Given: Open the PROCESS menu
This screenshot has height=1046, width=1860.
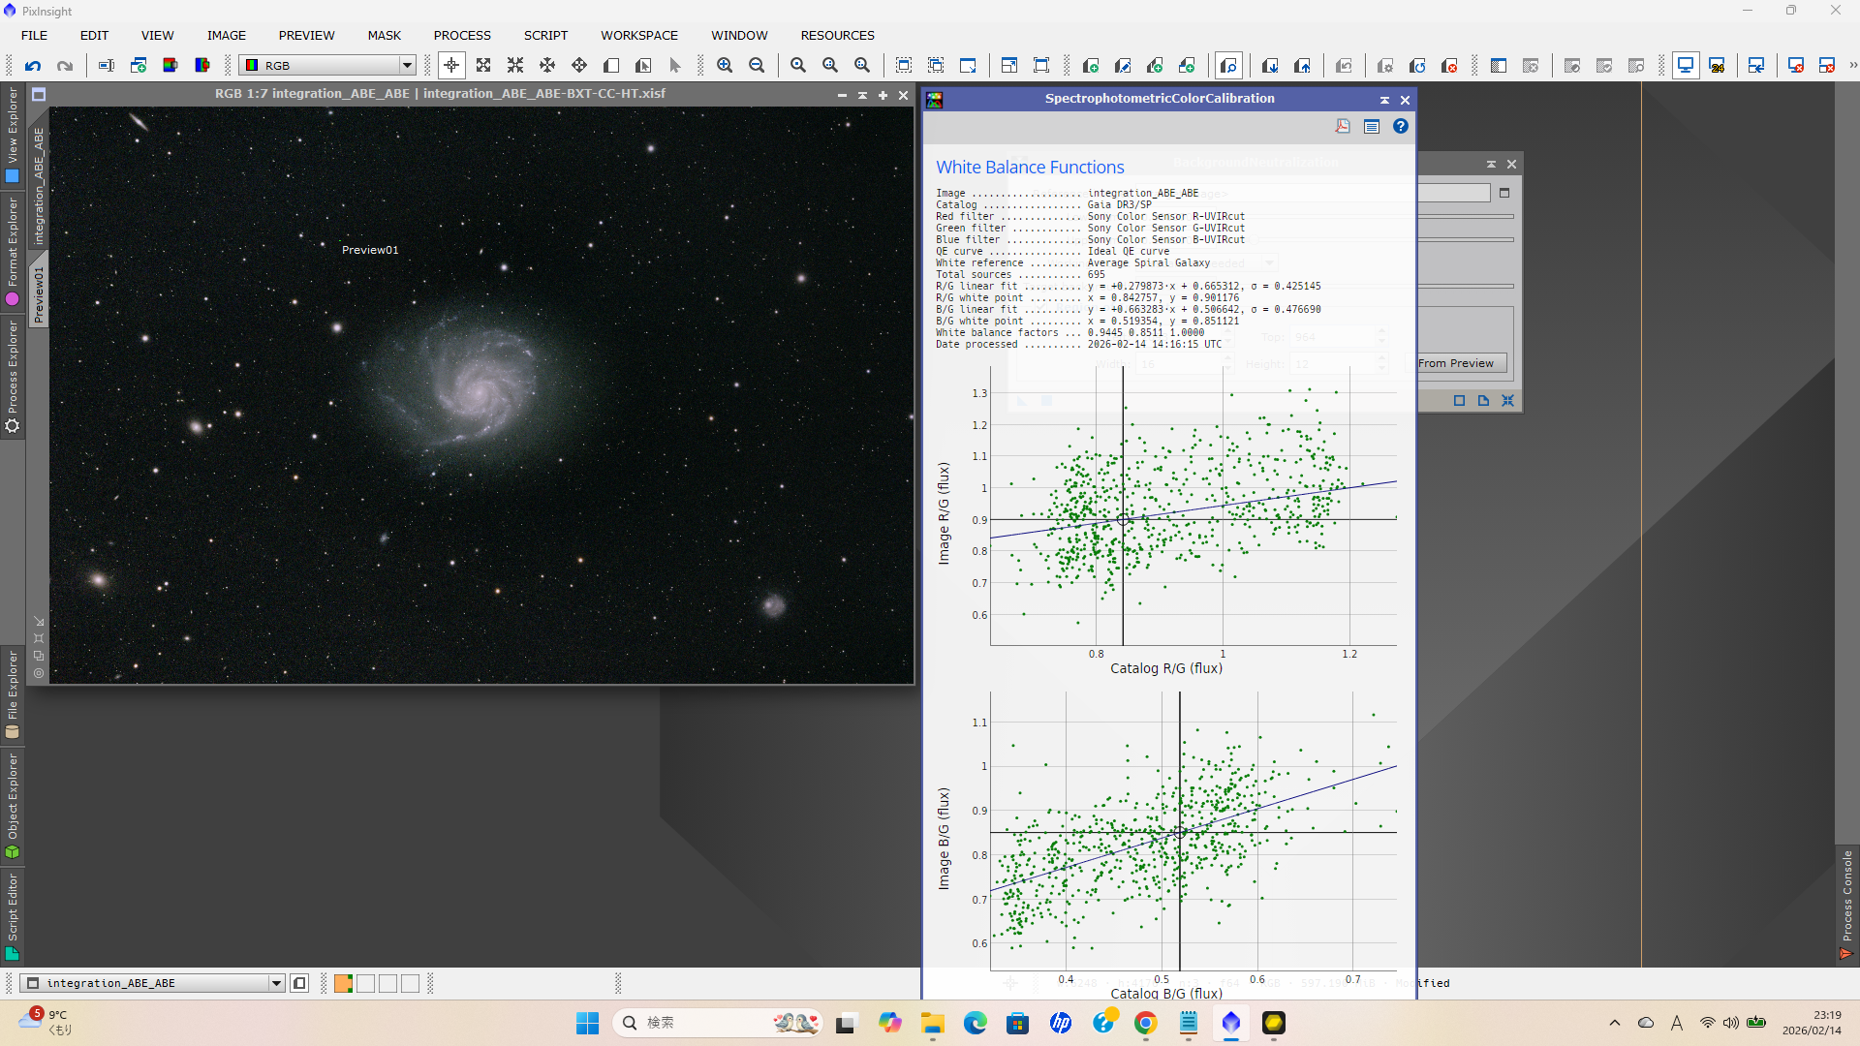Looking at the screenshot, I should pos(462,36).
